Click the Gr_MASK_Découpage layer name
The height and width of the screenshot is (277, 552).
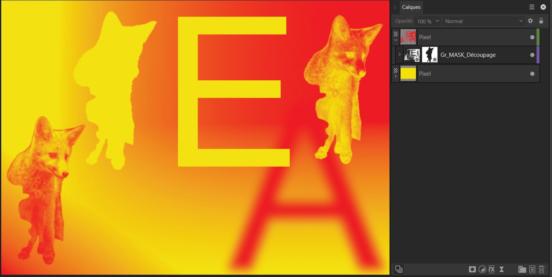[x=468, y=55]
